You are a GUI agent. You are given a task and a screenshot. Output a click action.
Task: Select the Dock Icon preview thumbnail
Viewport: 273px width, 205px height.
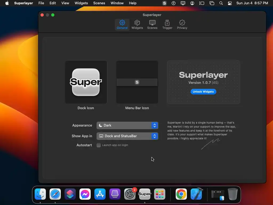(x=86, y=82)
